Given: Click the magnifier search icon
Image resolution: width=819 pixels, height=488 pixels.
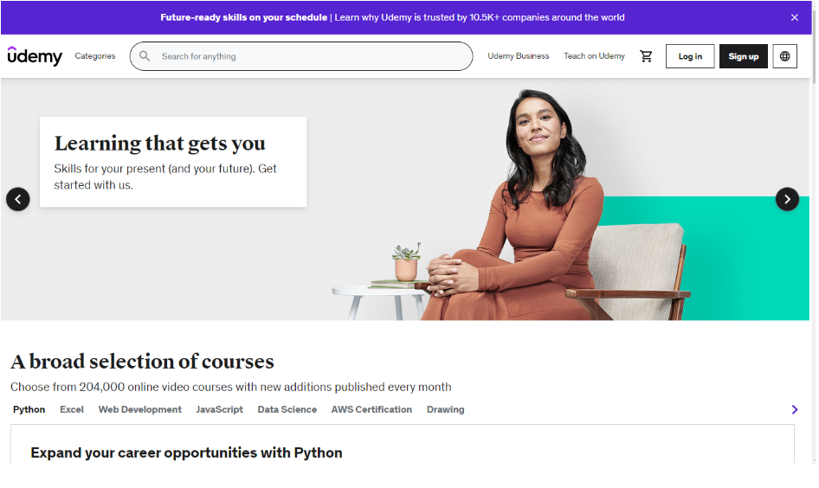Looking at the screenshot, I should tap(145, 56).
